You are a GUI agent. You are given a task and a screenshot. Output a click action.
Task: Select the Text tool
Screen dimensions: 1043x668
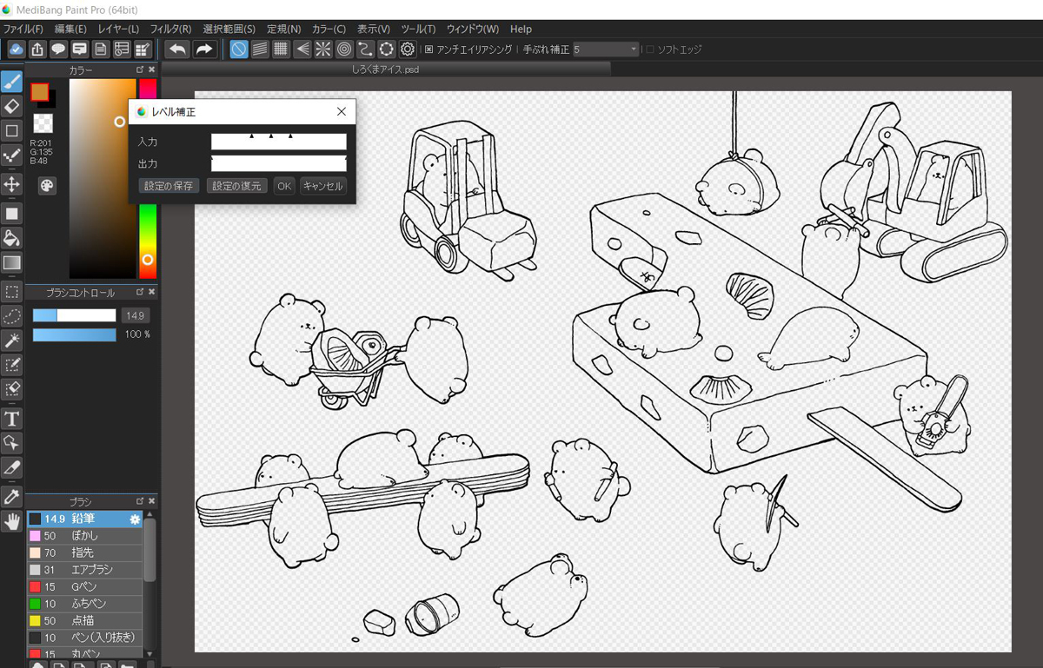pyautogui.click(x=12, y=419)
